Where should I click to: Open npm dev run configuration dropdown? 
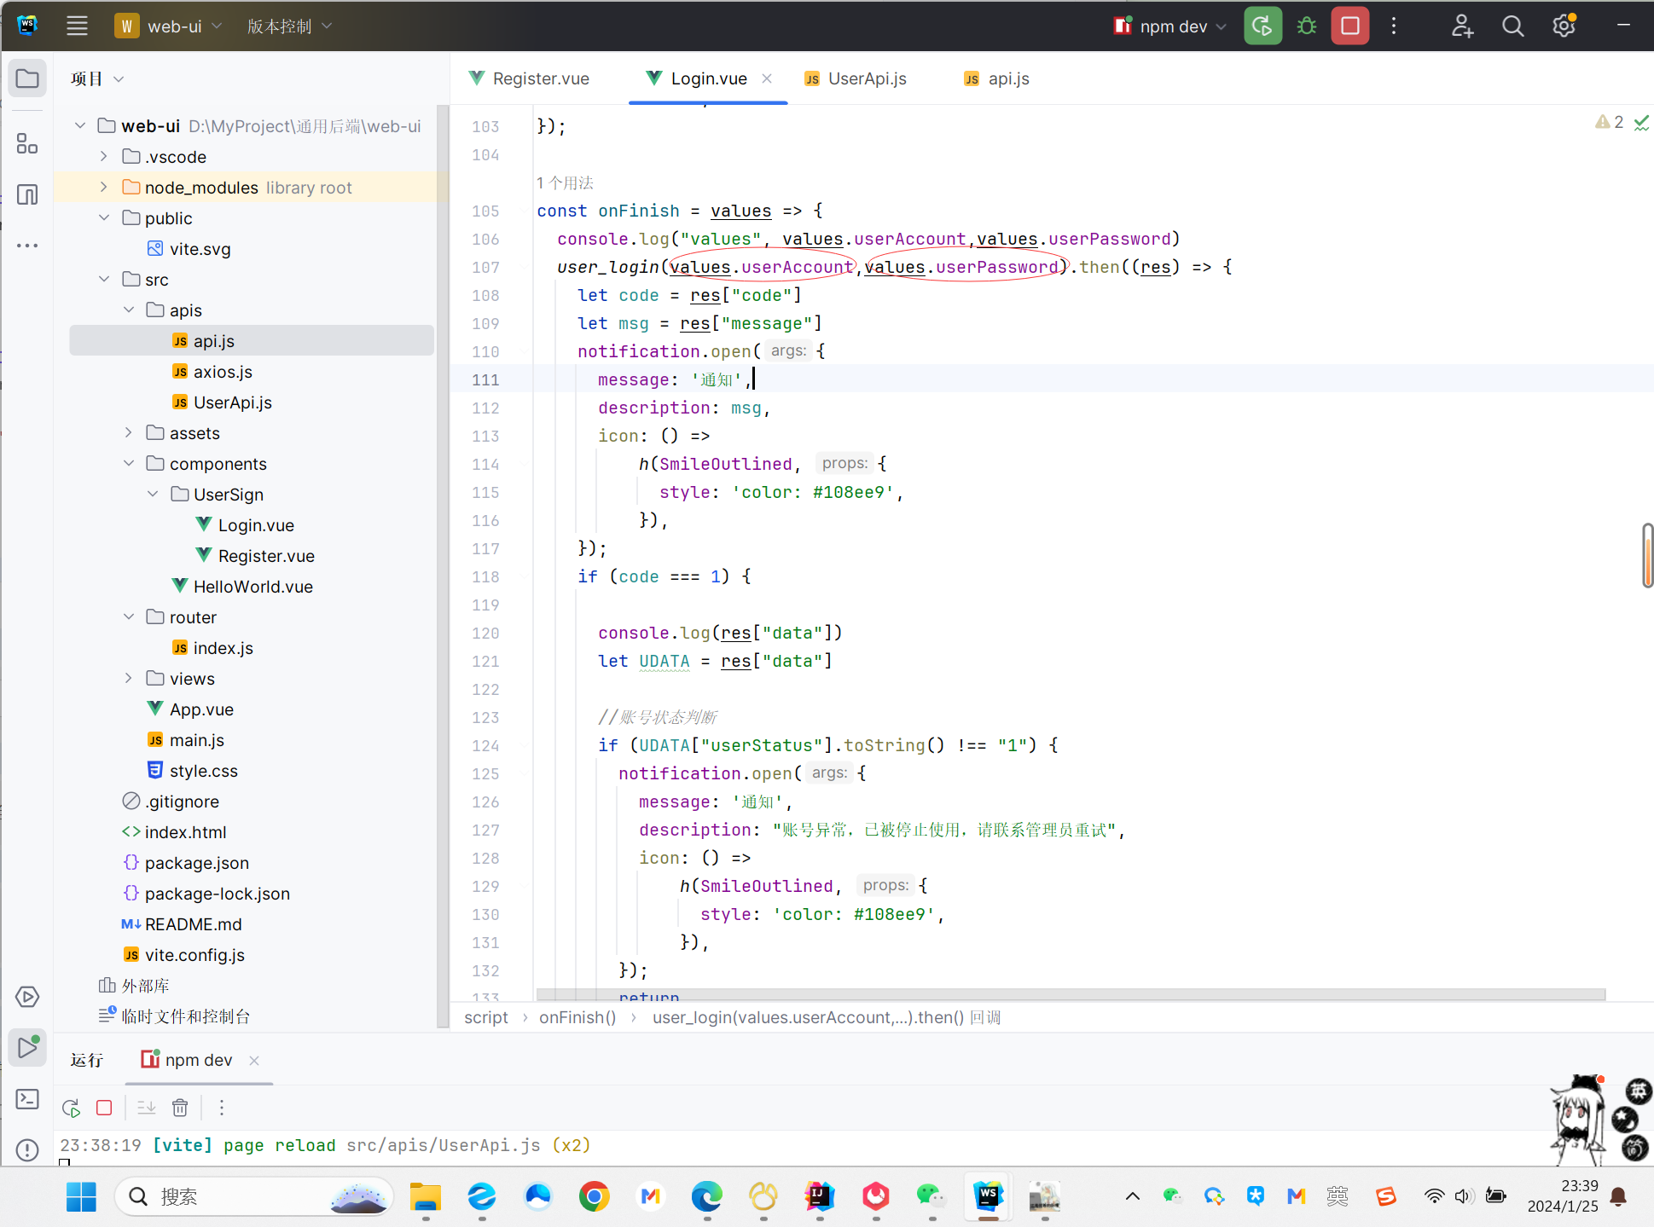pos(1169,26)
